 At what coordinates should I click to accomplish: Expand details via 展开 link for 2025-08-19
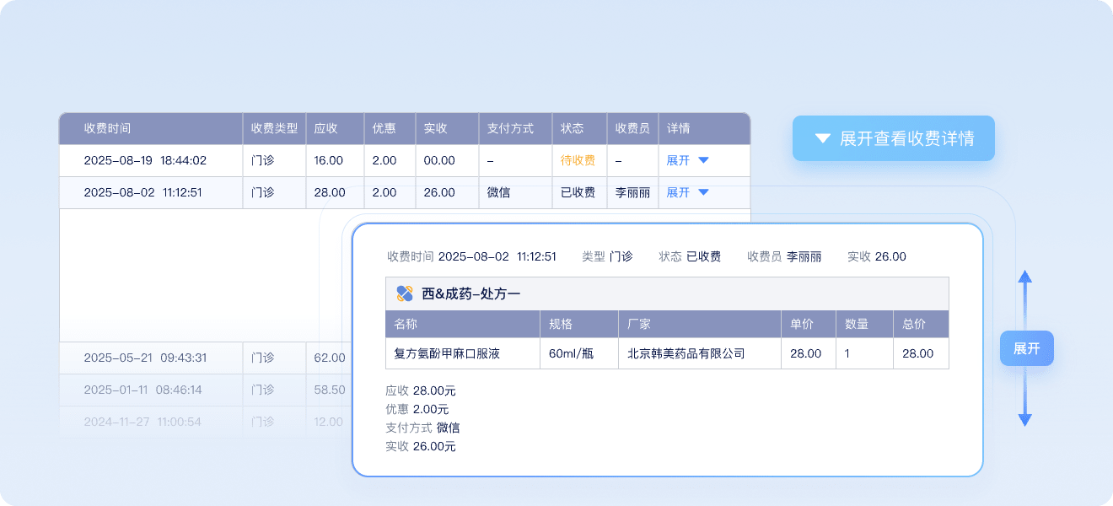point(678,160)
